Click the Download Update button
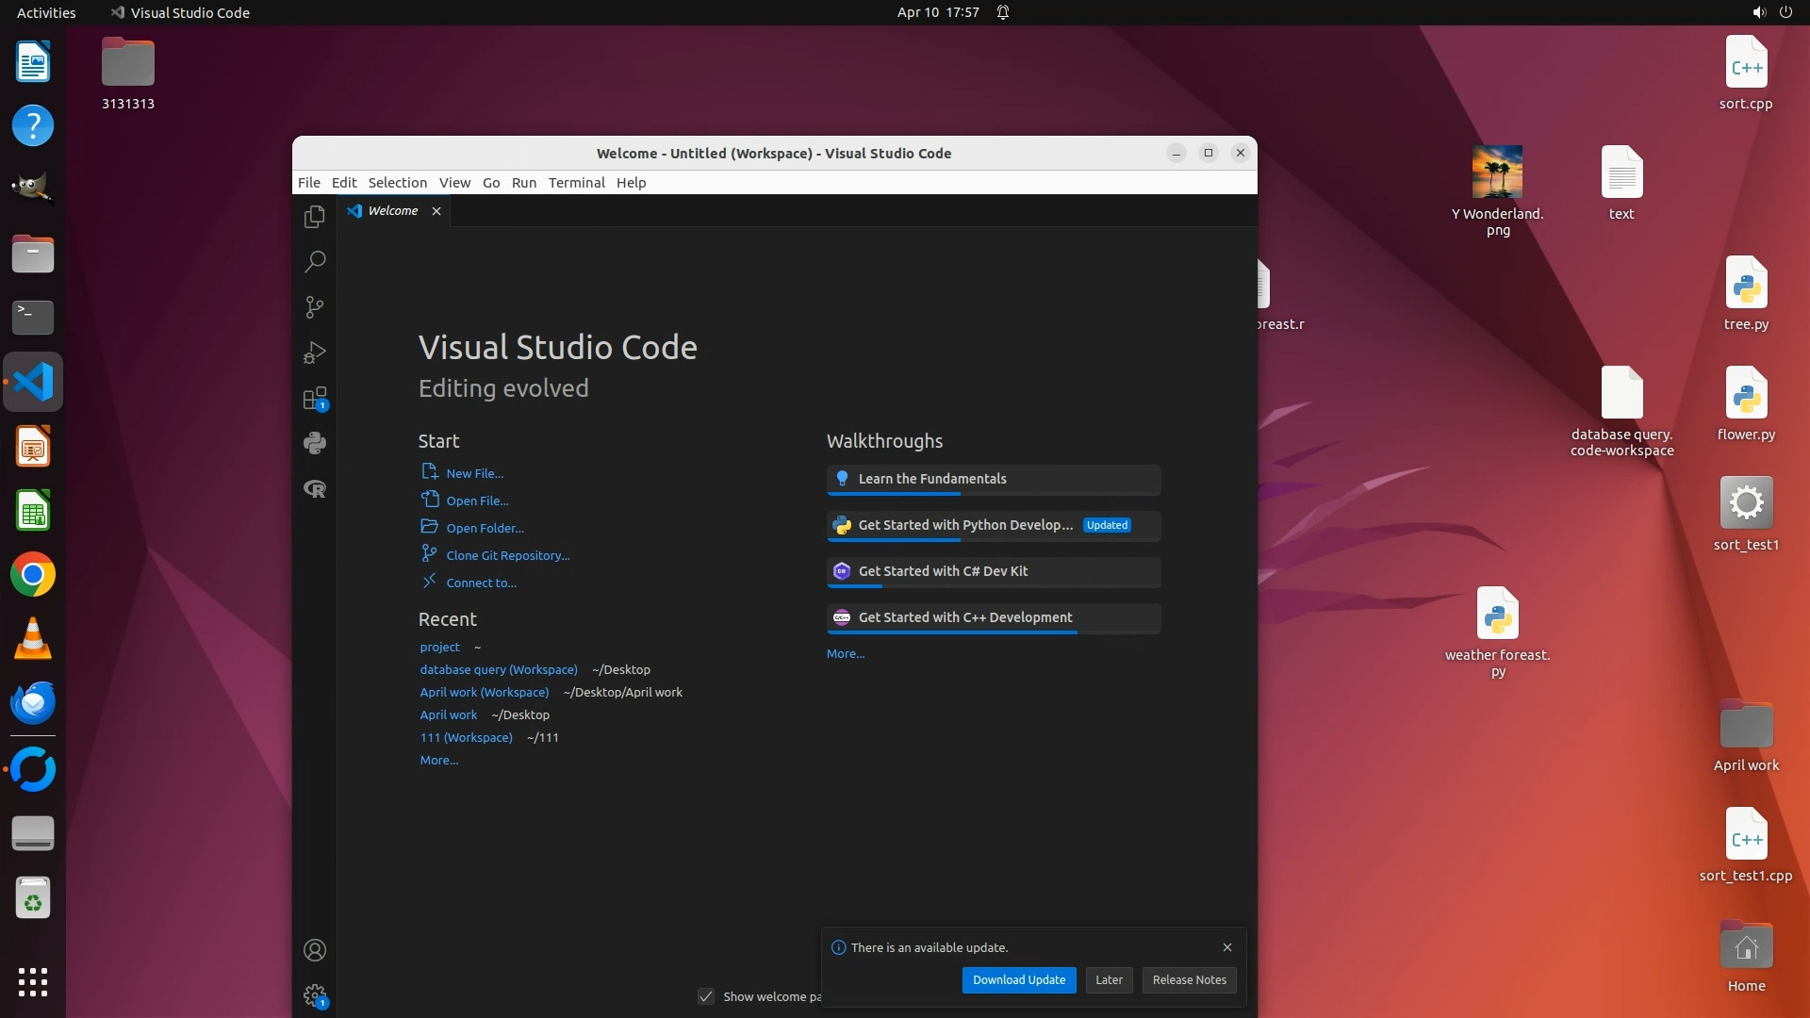The image size is (1810, 1018). pos(1018,980)
